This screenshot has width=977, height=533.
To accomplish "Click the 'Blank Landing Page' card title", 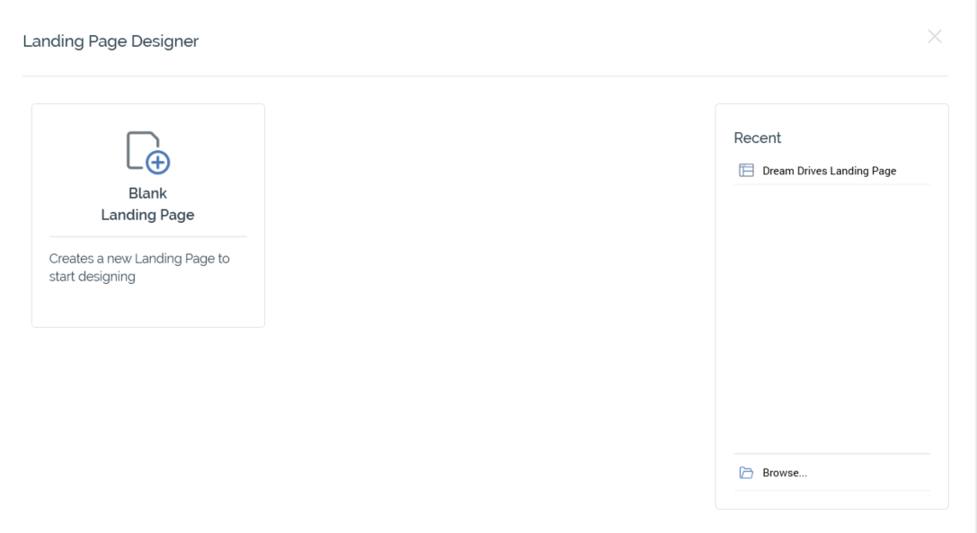I will (x=147, y=205).
